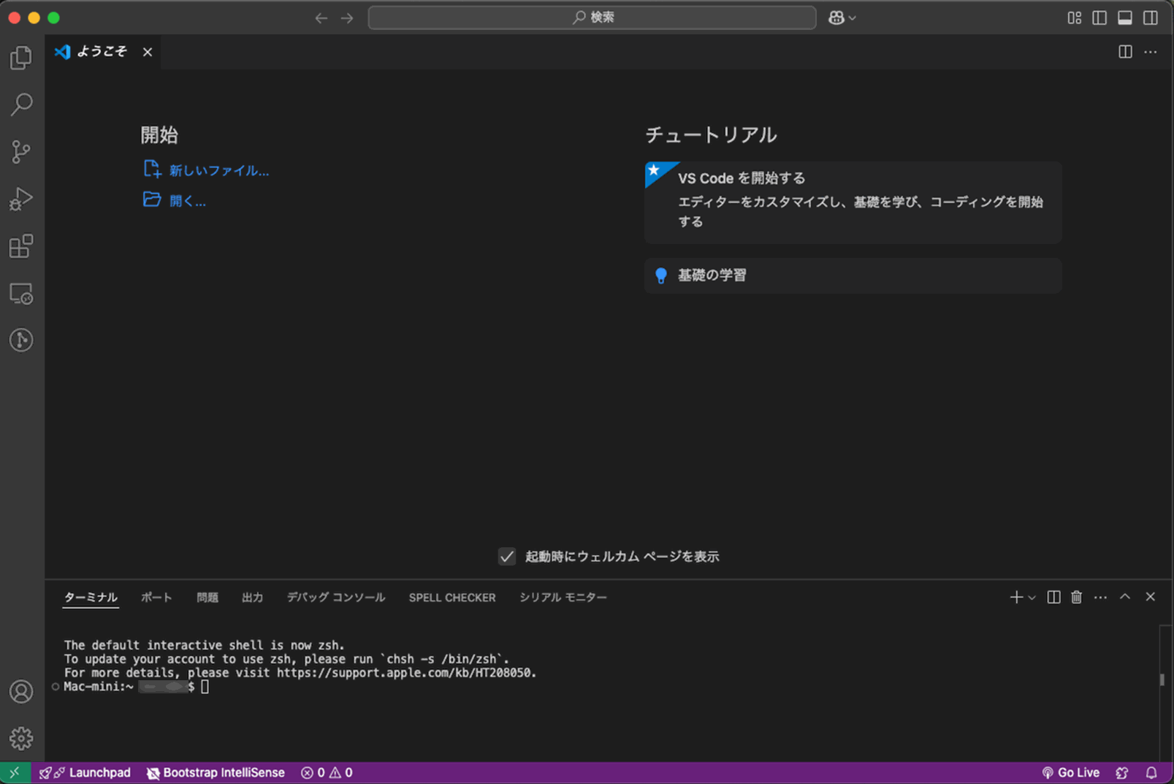Click the terminal prompt line

tap(137, 687)
